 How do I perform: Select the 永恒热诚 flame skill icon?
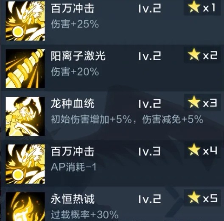click(25, 207)
